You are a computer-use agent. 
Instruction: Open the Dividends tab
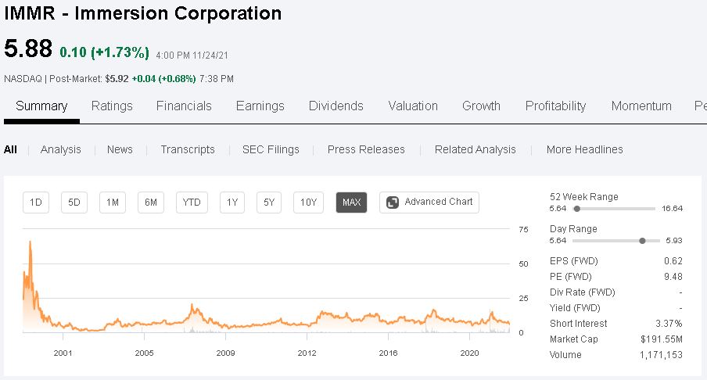tap(336, 106)
